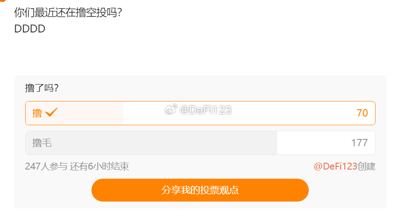Click the 还有6小时结束 remaining time text
The width and height of the screenshot is (397, 218).
[100, 166]
